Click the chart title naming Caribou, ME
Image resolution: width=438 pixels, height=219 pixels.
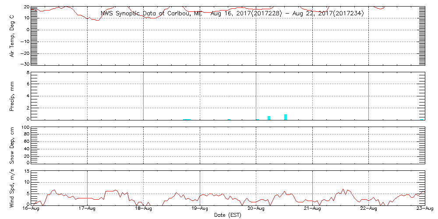pos(232,14)
